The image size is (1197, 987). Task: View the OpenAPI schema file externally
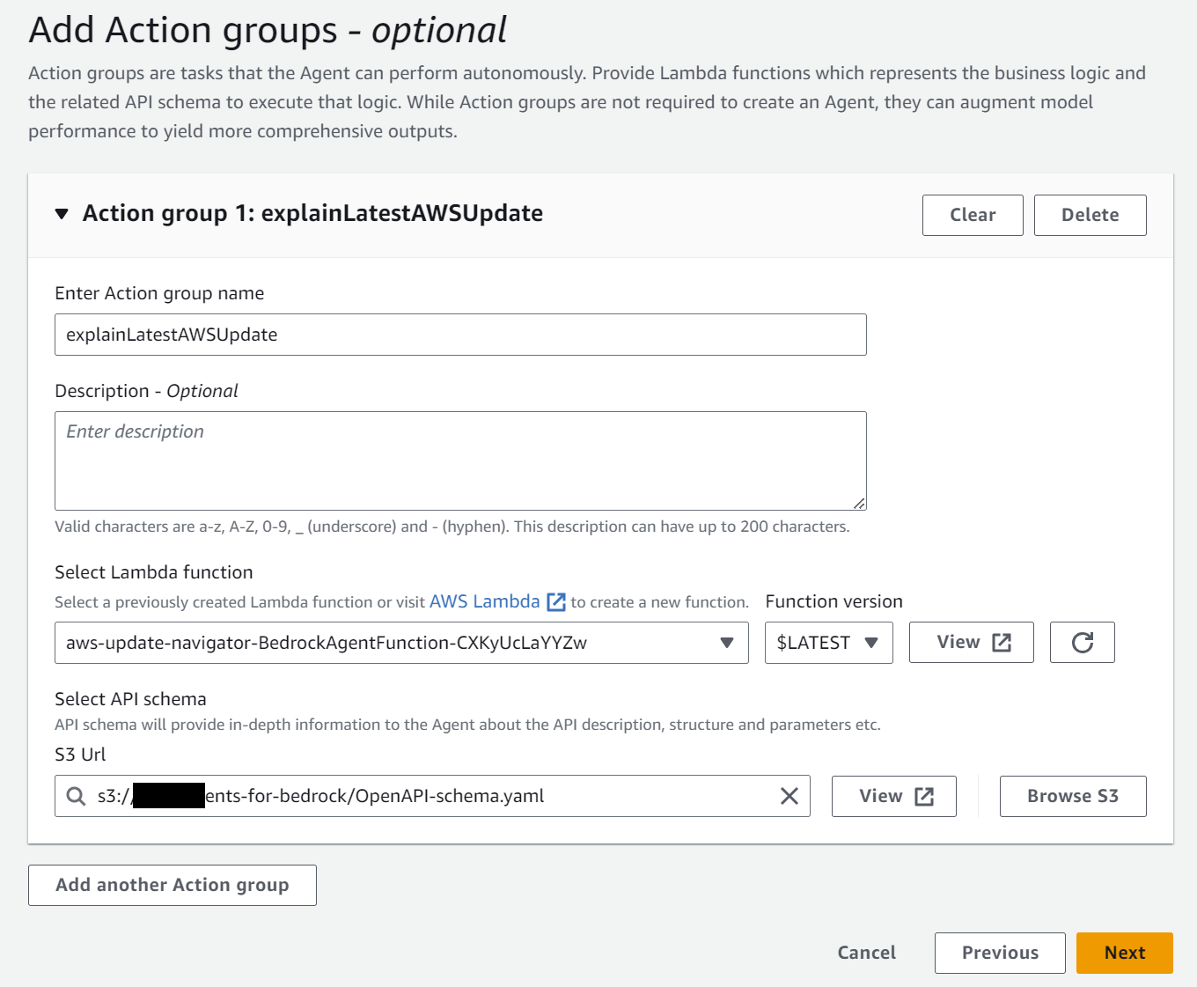click(893, 795)
